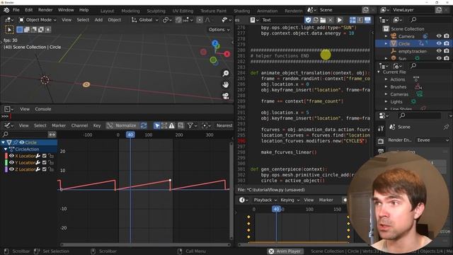Uncheck the X Location channel checkbox

[45, 156]
